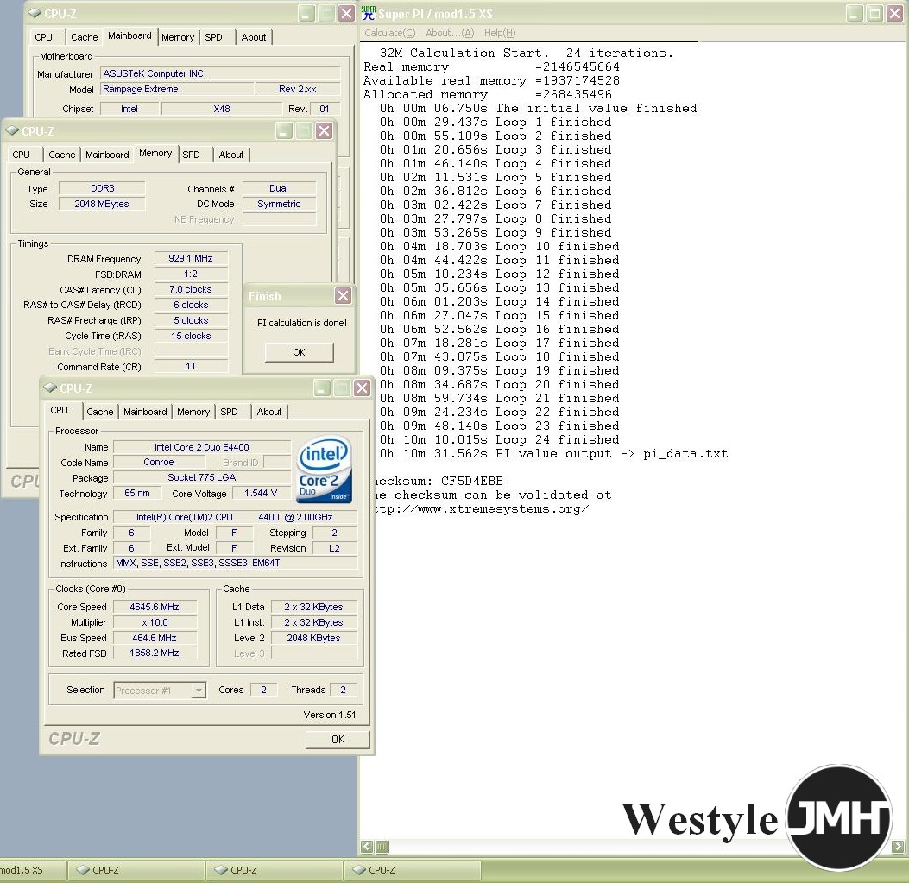Click the first CPU-Z taskbar button

135,870
